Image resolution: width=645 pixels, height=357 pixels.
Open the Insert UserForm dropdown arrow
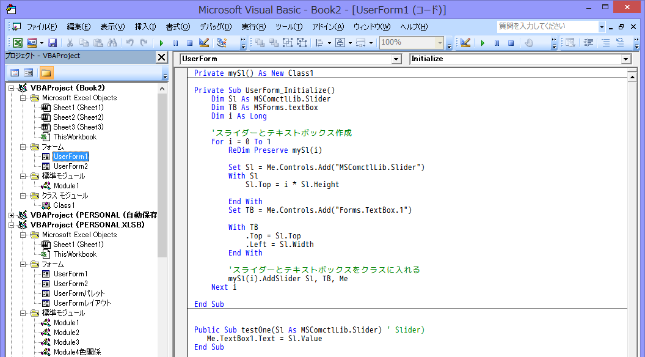pyautogui.click(x=42, y=43)
